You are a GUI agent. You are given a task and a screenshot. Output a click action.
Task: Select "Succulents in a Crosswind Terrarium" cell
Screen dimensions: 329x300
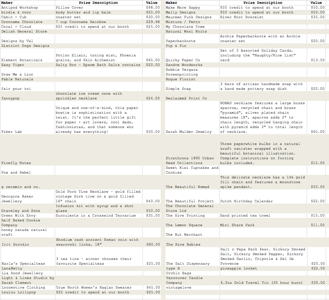(x=99, y=216)
